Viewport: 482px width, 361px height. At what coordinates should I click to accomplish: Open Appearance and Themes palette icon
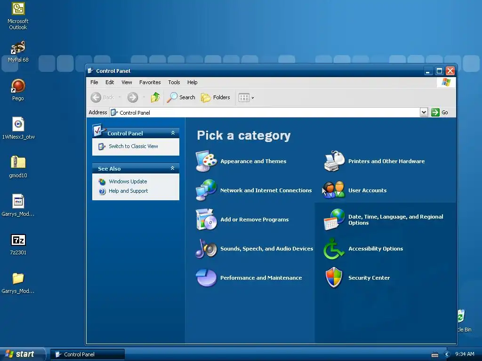pyautogui.click(x=206, y=161)
